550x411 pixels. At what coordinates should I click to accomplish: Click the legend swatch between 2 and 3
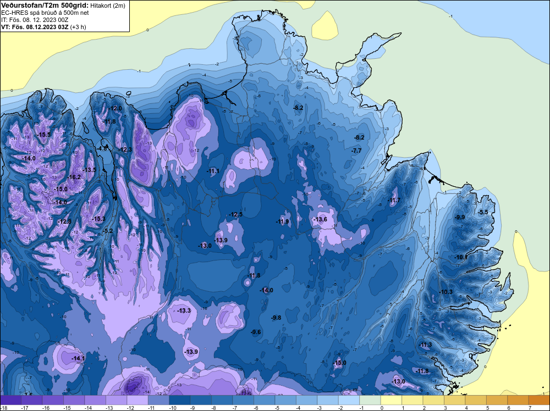433,399
